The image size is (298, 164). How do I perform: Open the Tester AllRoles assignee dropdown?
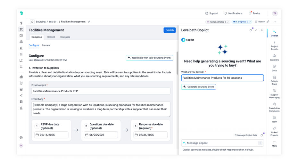(218, 22)
